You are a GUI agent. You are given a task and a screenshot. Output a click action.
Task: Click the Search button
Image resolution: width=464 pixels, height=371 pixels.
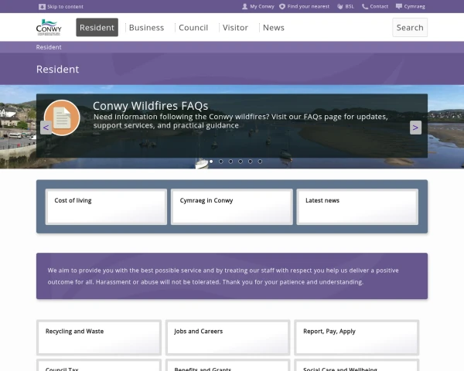click(x=410, y=27)
